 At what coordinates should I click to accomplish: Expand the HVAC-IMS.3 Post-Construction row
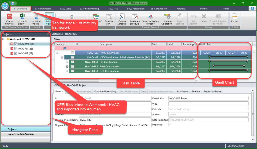click(x=67, y=71)
